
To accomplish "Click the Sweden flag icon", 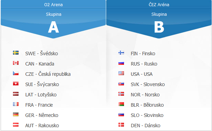I will click(x=16, y=53).
